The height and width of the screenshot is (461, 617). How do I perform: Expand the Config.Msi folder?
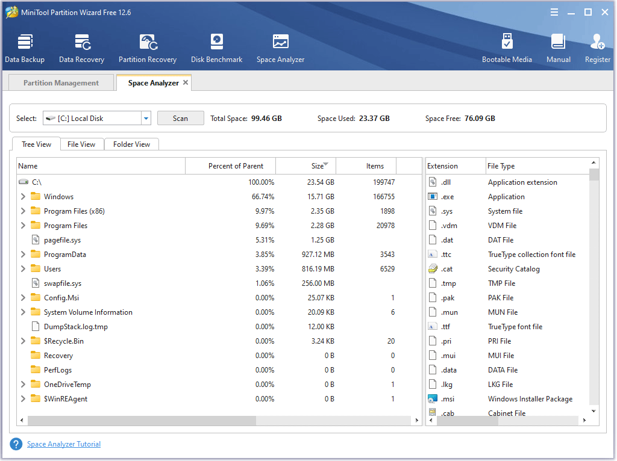pyautogui.click(x=23, y=297)
